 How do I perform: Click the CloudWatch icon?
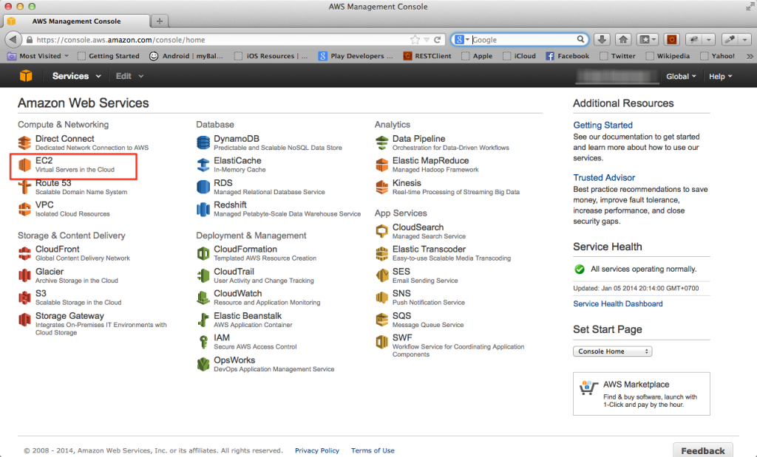point(203,298)
